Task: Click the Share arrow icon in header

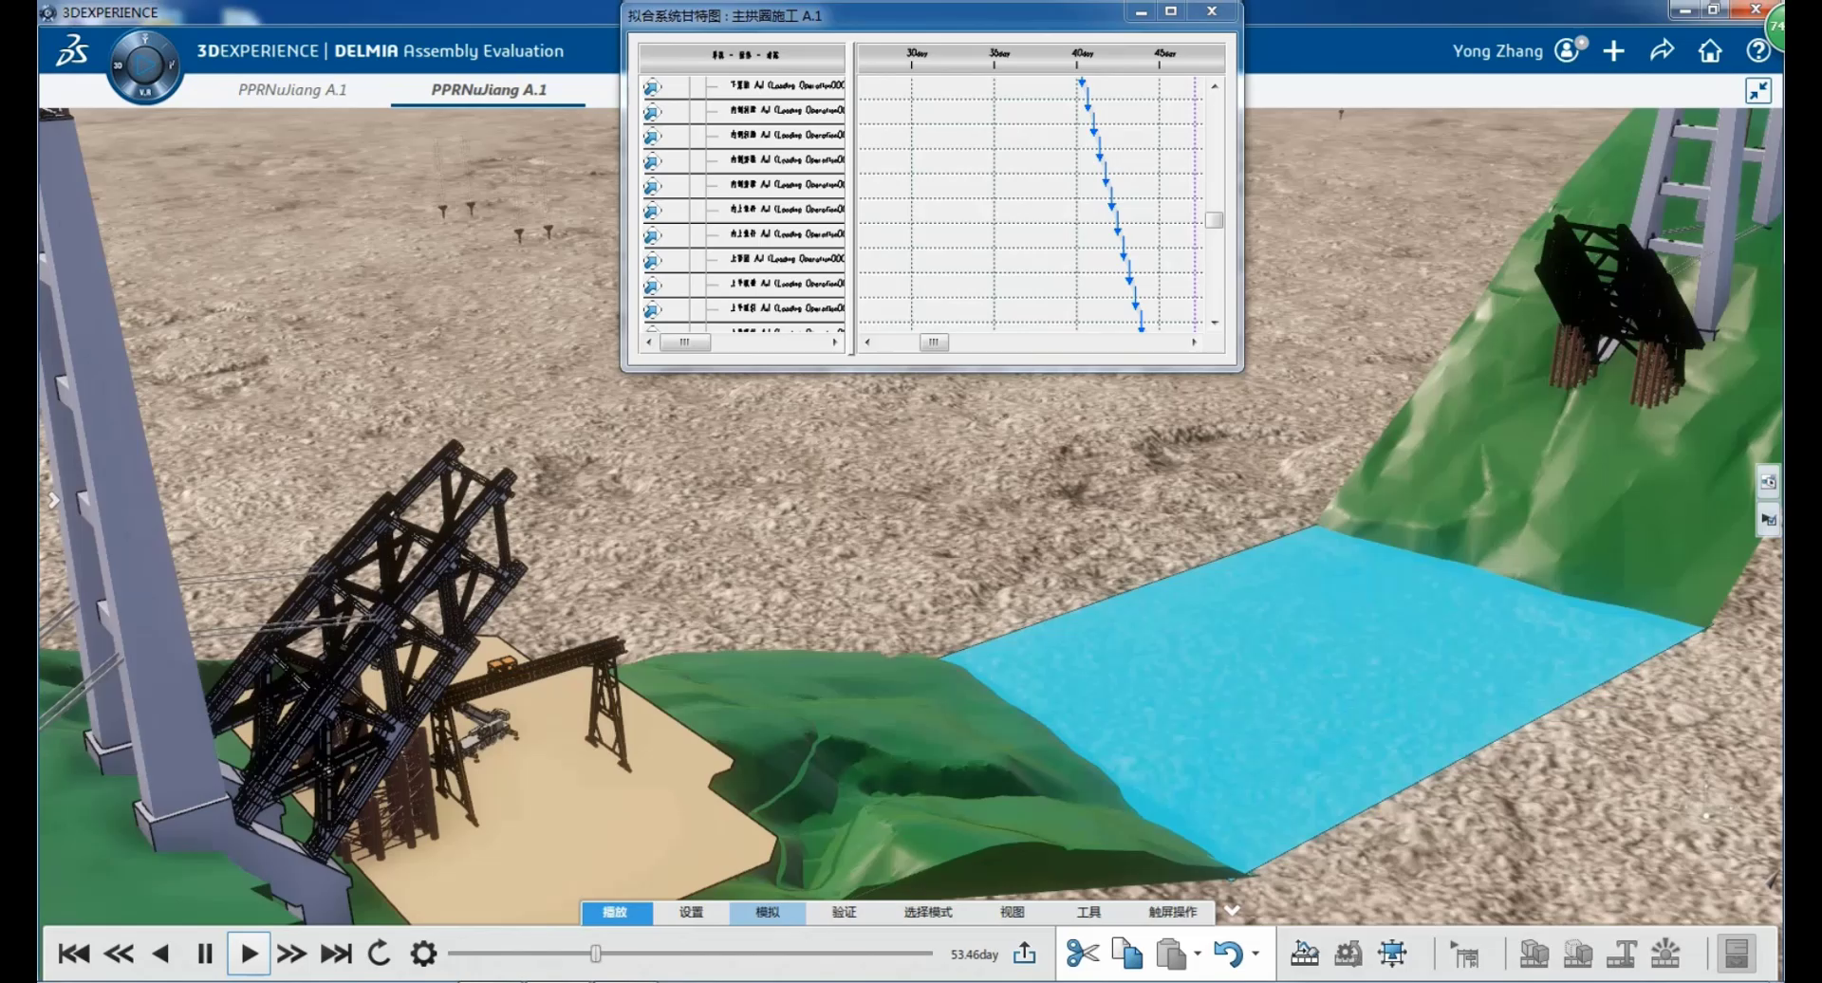Action: [1662, 51]
